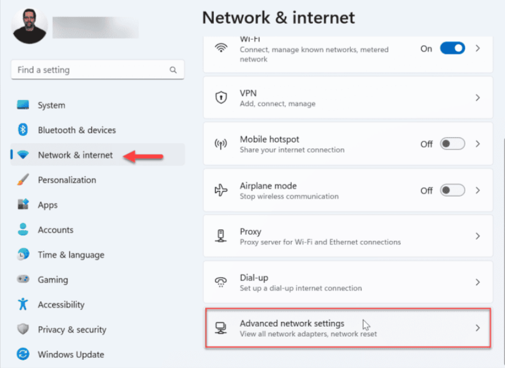Click the Bluetooth & devices sidebar icon
This screenshot has width=505, height=368.
tap(23, 130)
